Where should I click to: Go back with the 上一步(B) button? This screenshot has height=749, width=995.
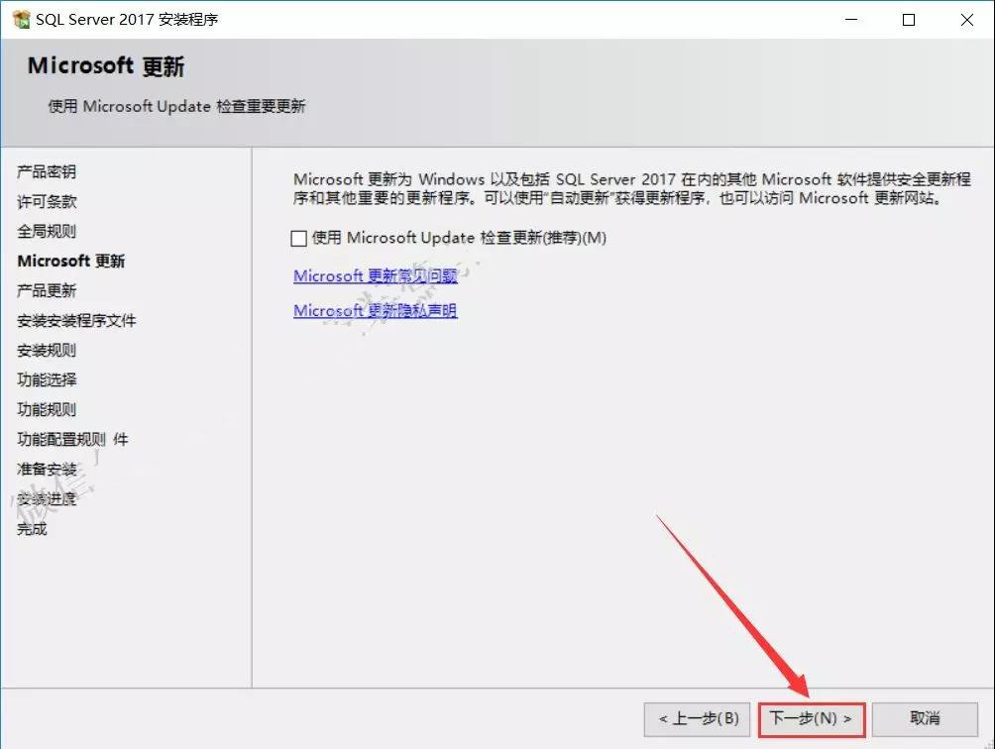[697, 719]
